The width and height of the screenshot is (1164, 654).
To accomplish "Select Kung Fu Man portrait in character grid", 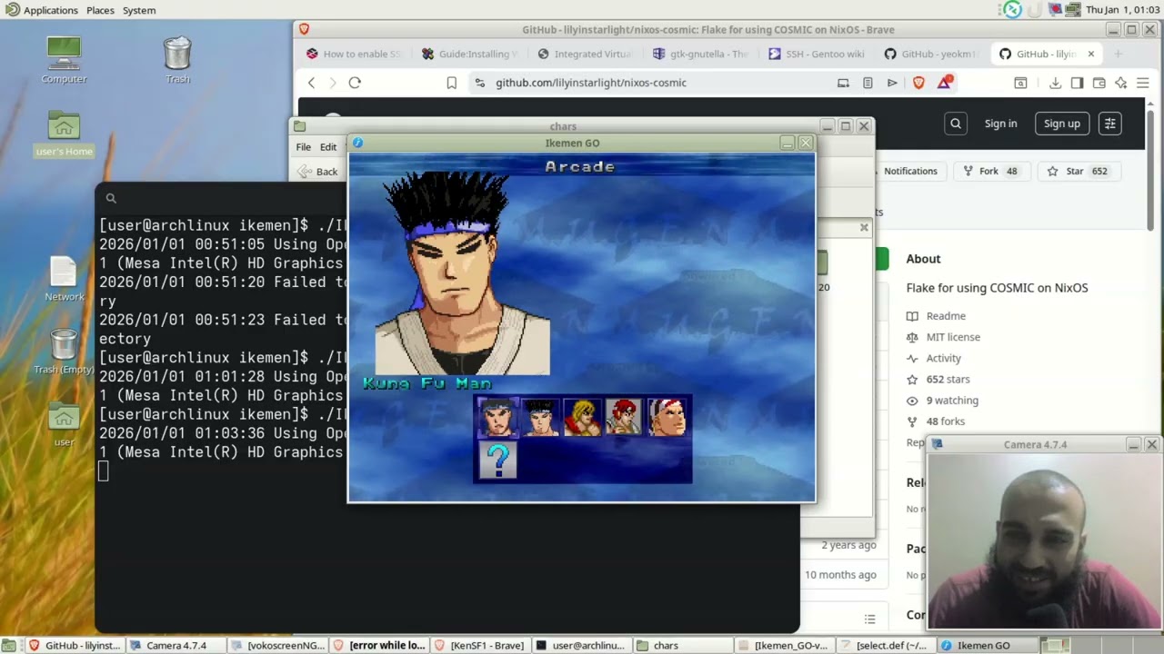I will coord(498,418).
